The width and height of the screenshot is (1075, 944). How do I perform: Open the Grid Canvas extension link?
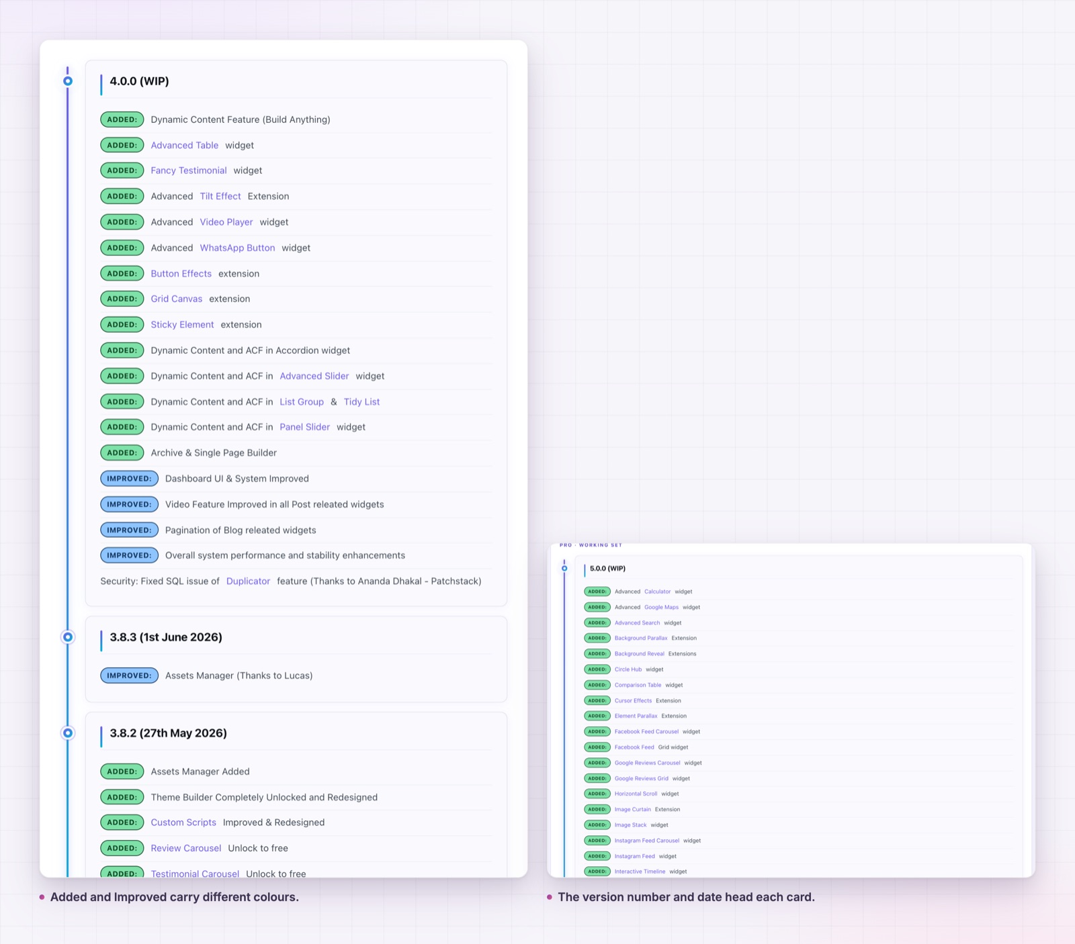[177, 299]
